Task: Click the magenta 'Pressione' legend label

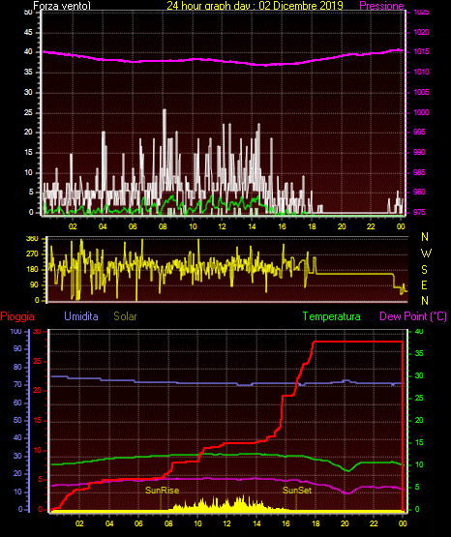Action: point(381,5)
